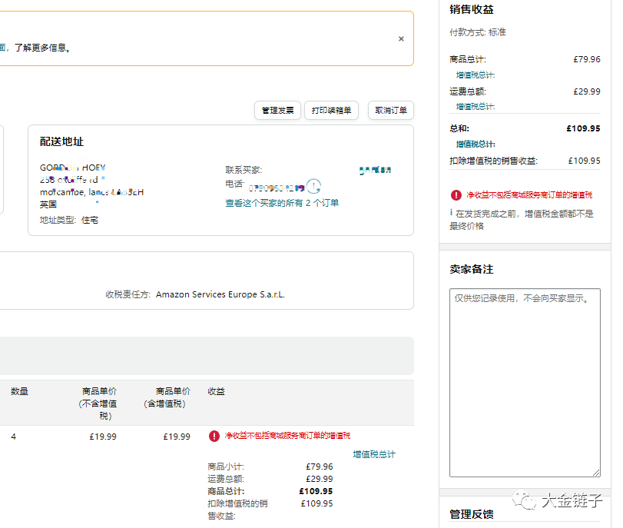The width and height of the screenshot is (623, 528).
Task: Click the 取消订单 button
Action: pos(390,111)
